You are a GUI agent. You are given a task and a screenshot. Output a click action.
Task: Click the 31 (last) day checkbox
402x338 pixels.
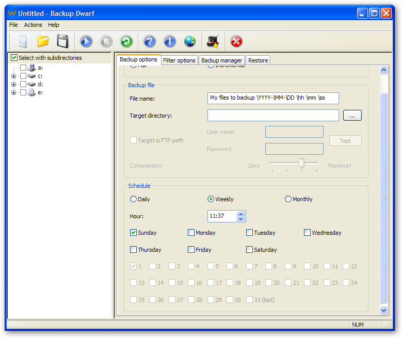[x=249, y=299]
